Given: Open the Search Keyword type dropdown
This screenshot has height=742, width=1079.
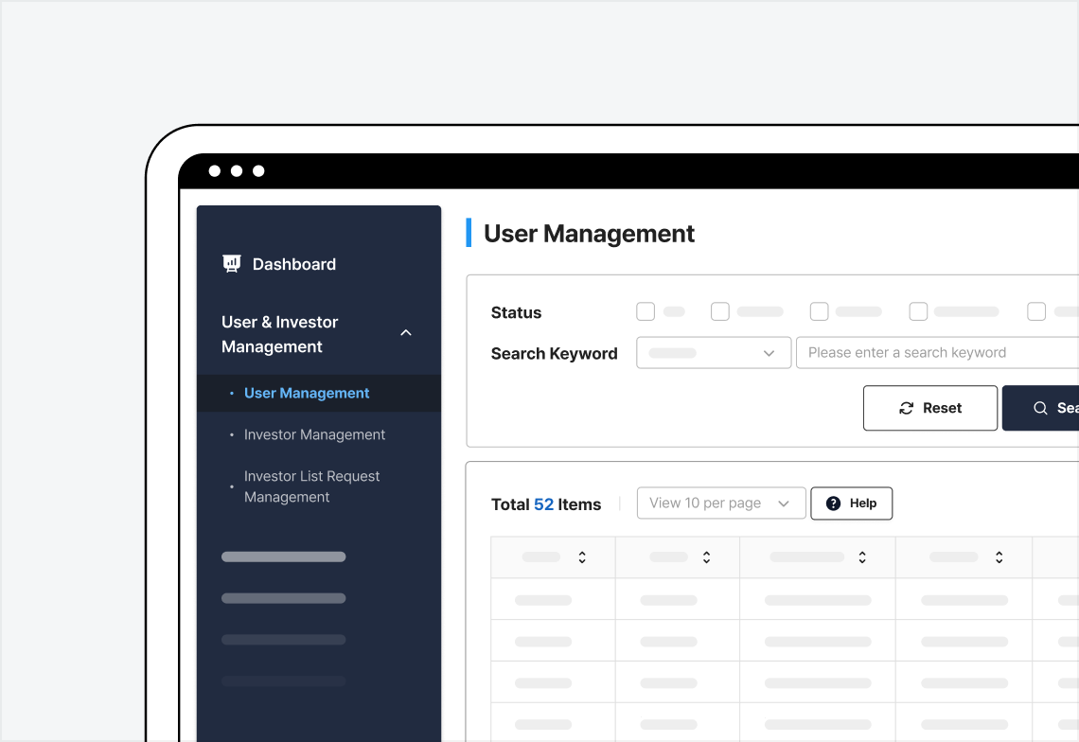Looking at the screenshot, I should coord(714,353).
